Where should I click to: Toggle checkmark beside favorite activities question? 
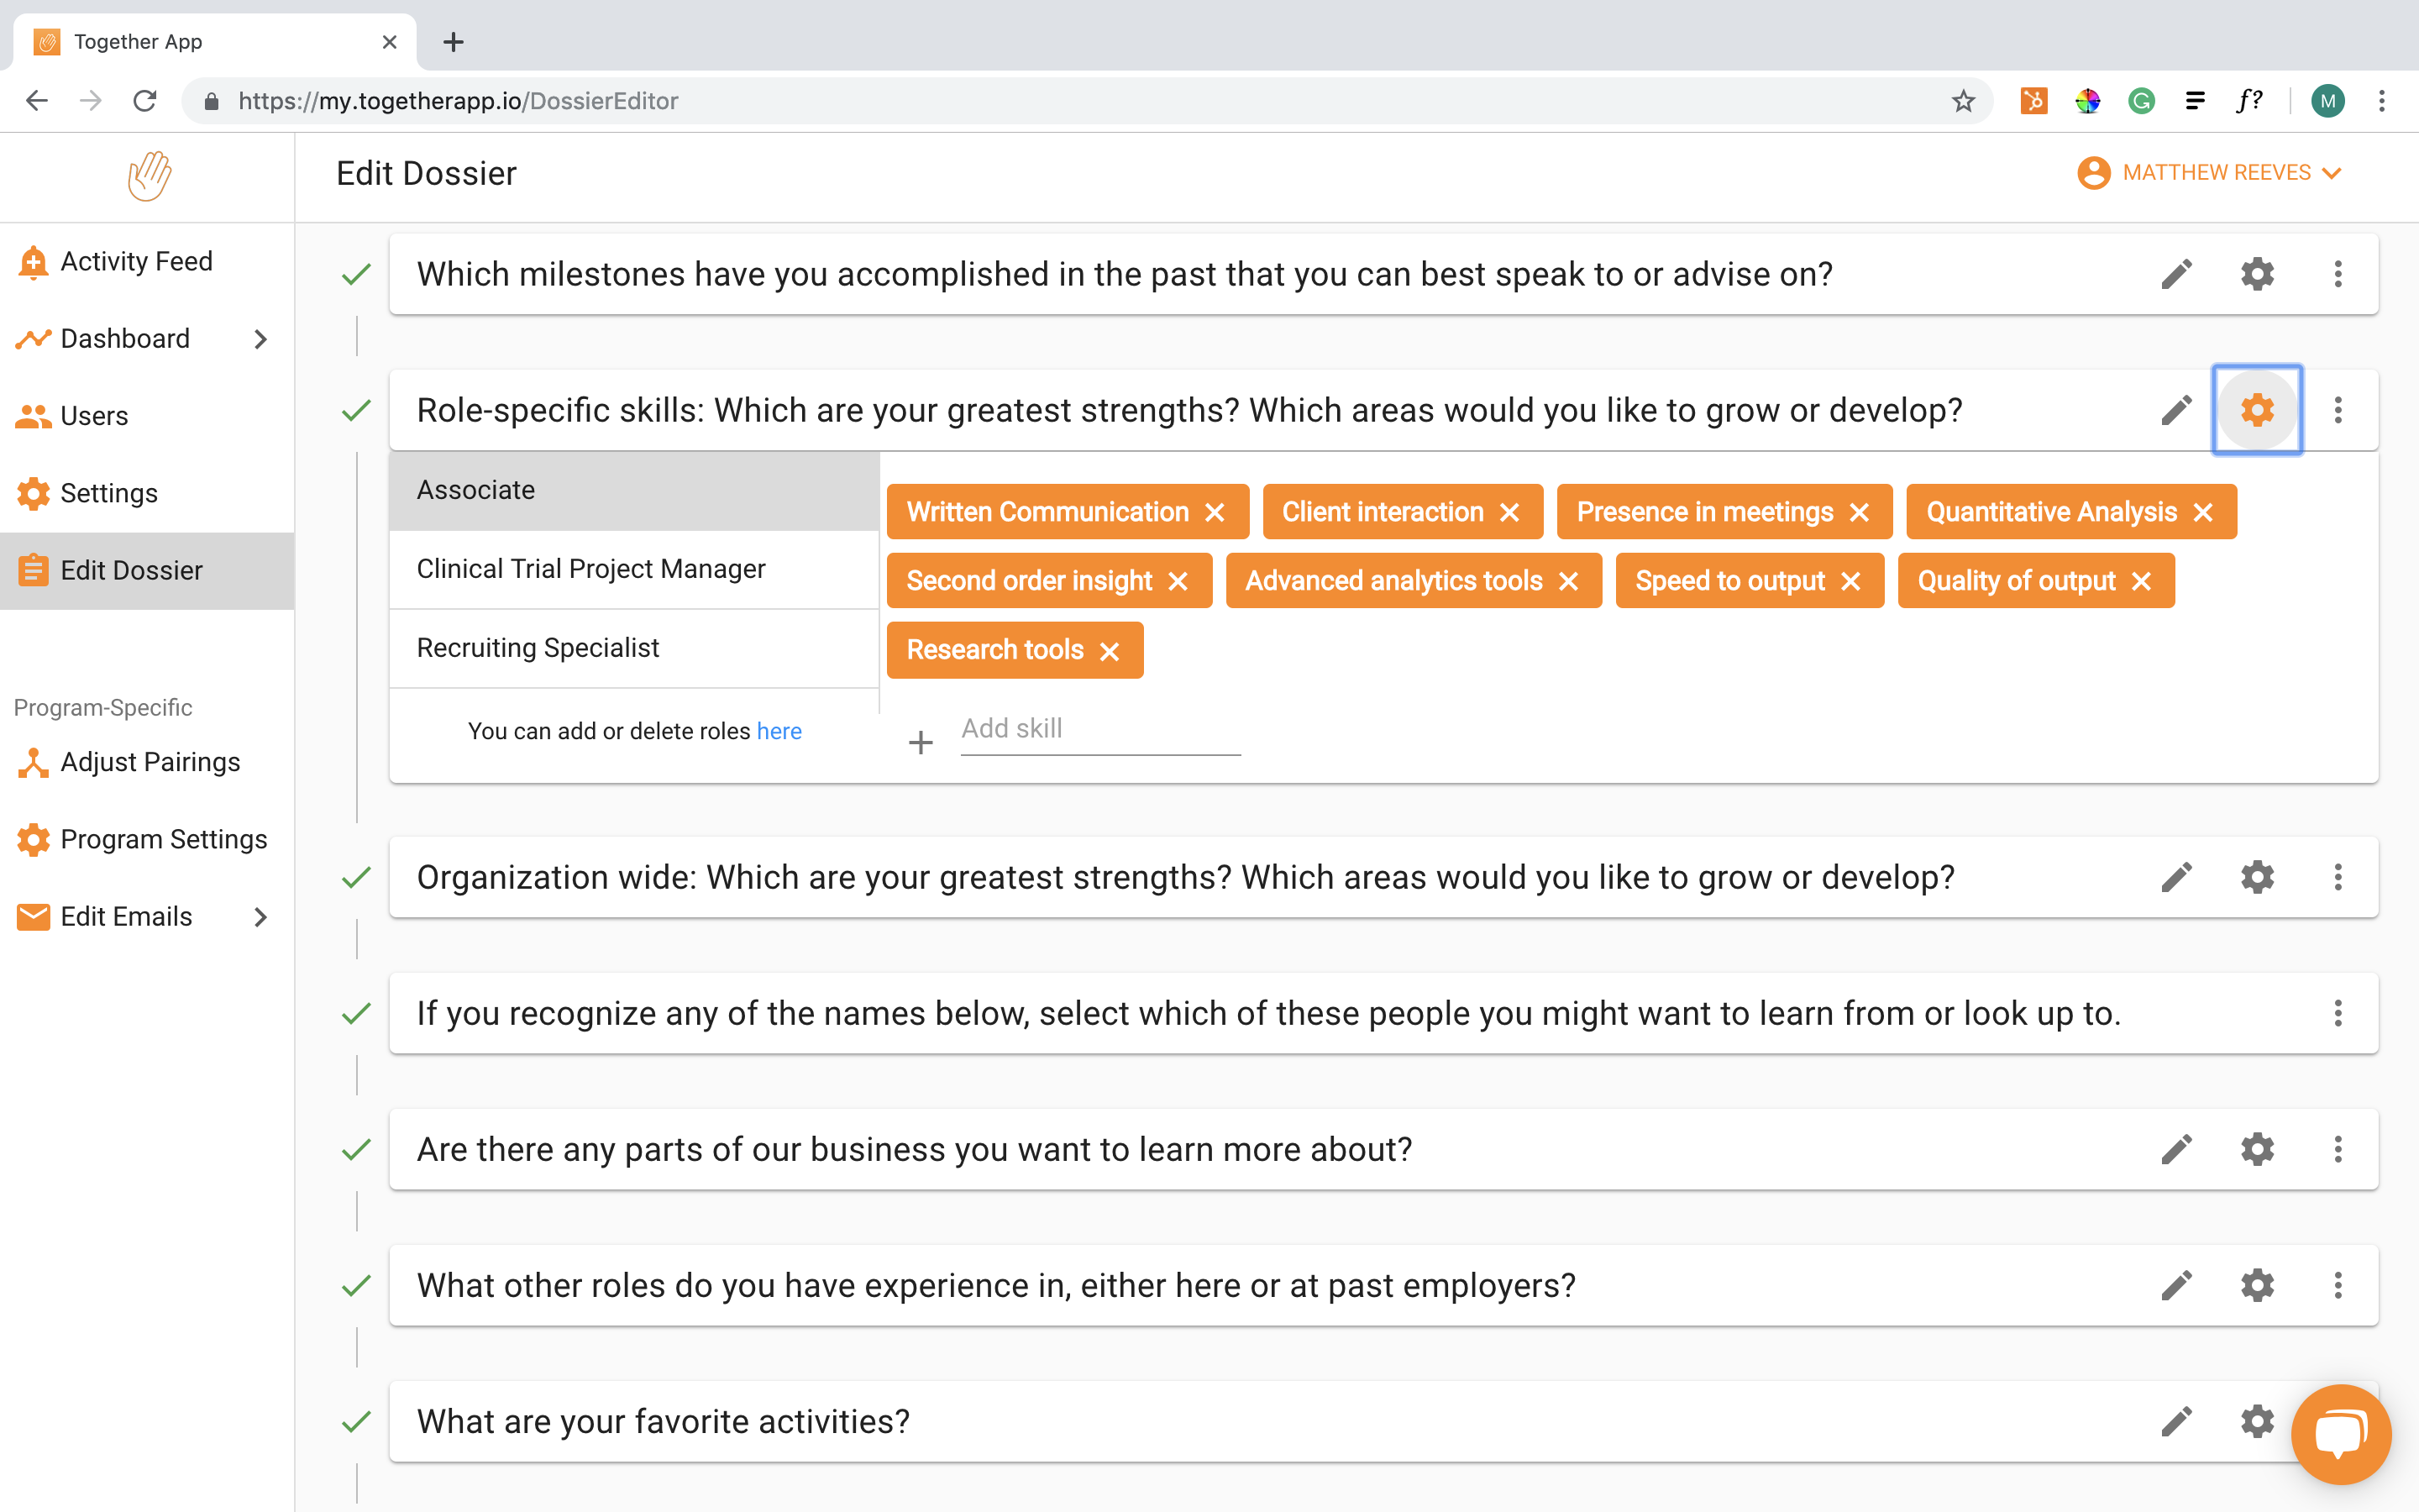coord(356,1421)
